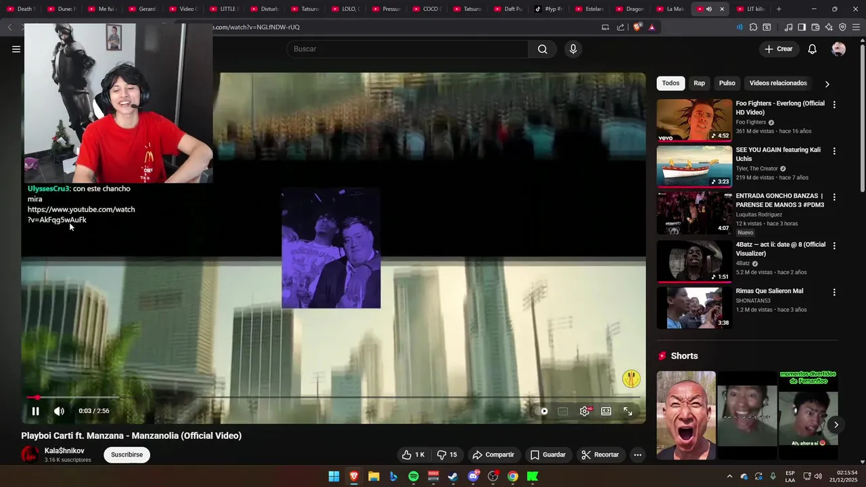Save video with Guardar button

point(548,455)
